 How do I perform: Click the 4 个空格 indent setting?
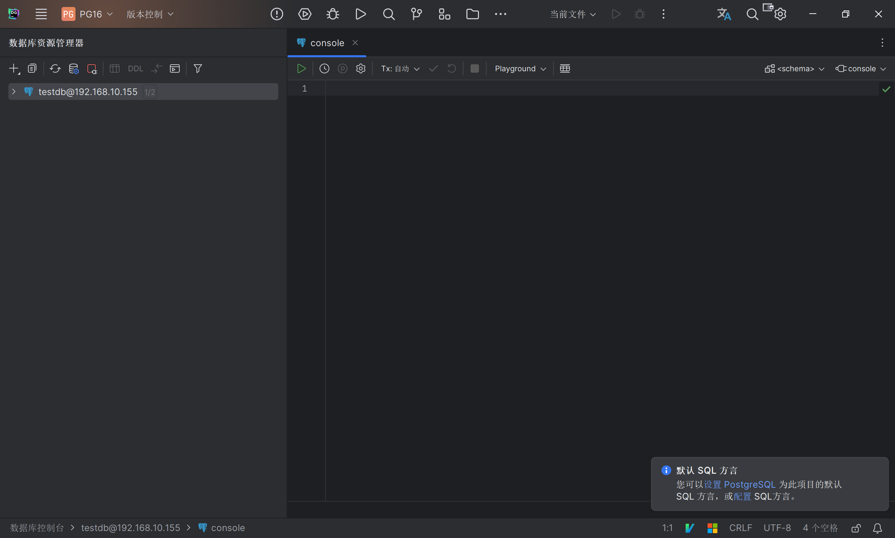click(x=820, y=528)
